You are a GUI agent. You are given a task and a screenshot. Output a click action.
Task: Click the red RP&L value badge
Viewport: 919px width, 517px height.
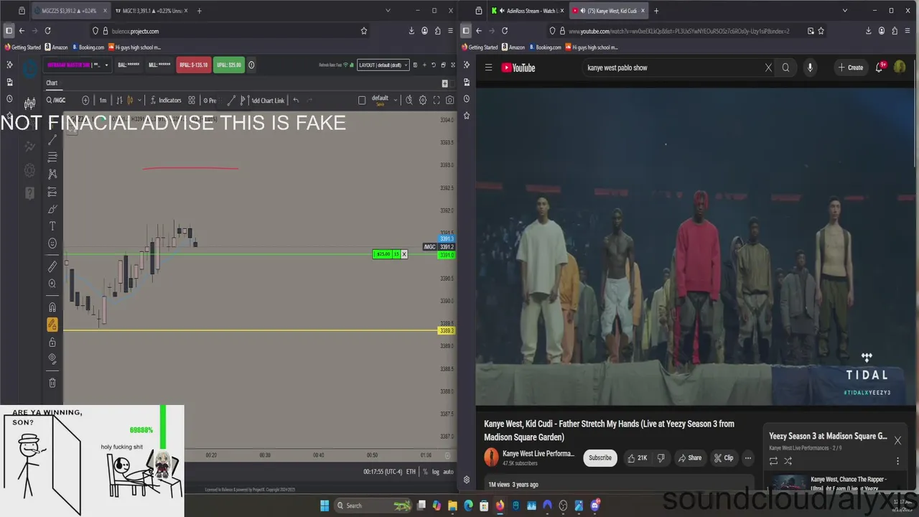tap(194, 65)
